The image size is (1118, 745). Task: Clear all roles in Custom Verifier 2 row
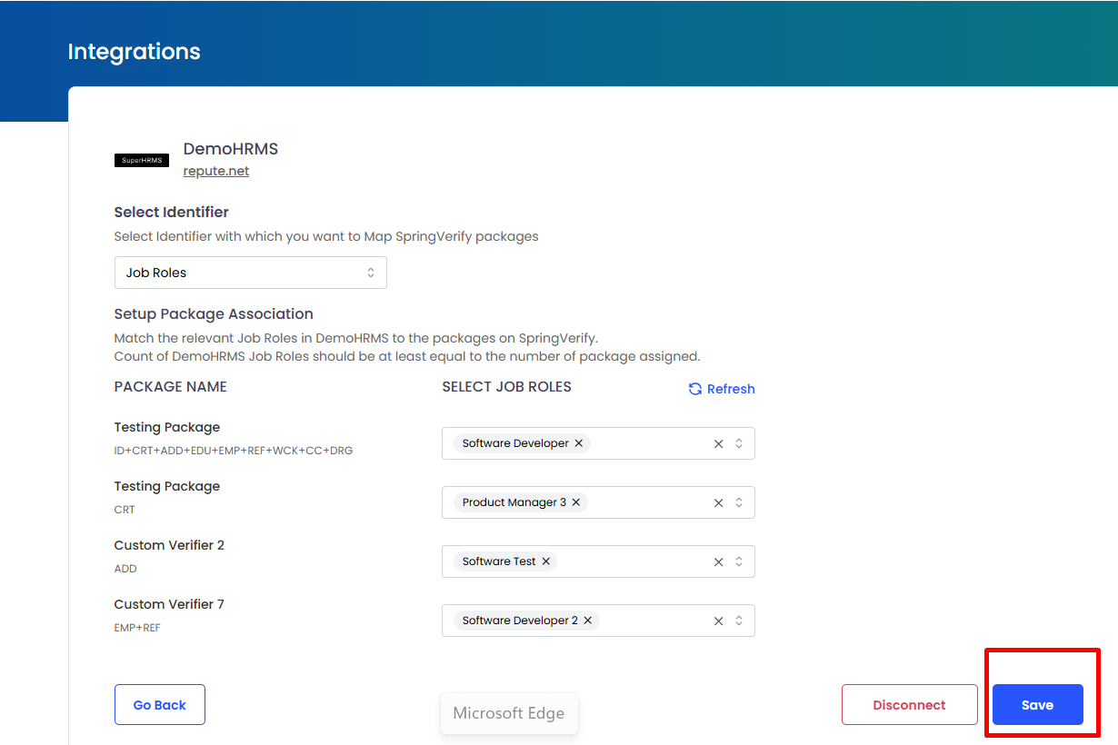[x=718, y=561]
